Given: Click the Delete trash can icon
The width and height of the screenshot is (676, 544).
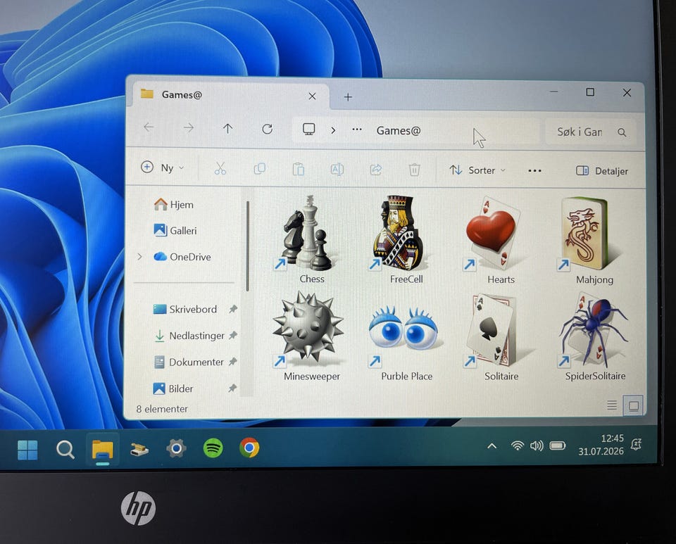Looking at the screenshot, I should [x=414, y=170].
